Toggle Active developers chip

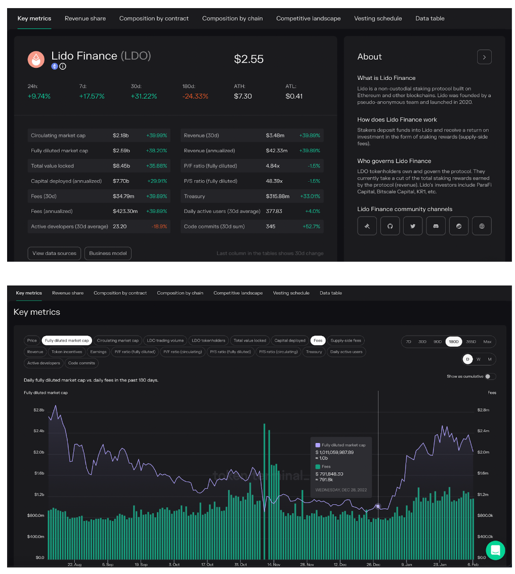click(43, 363)
